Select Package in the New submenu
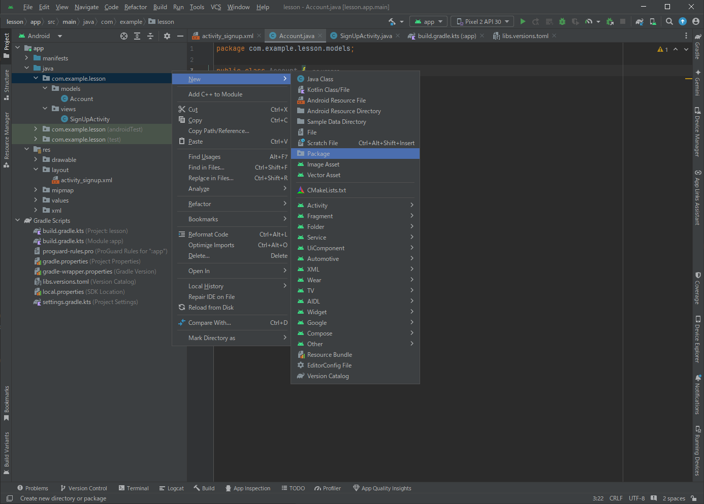This screenshot has width=704, height=504. pos(355,153)
